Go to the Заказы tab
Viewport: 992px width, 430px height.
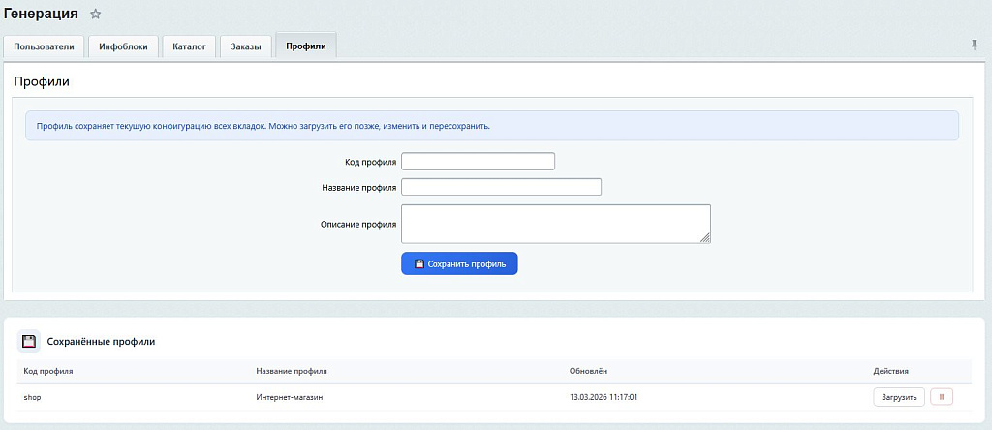pyautogui.click(x=245, y=46)
